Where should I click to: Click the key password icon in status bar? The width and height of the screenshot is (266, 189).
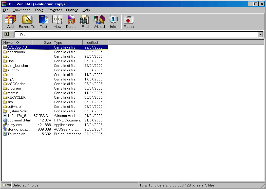point(9,185)
